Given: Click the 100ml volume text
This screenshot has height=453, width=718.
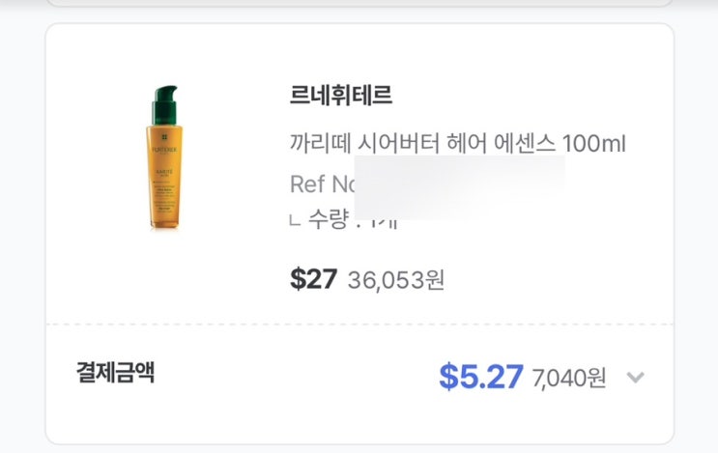Looking at the screenshot, I should click(594, 144).
